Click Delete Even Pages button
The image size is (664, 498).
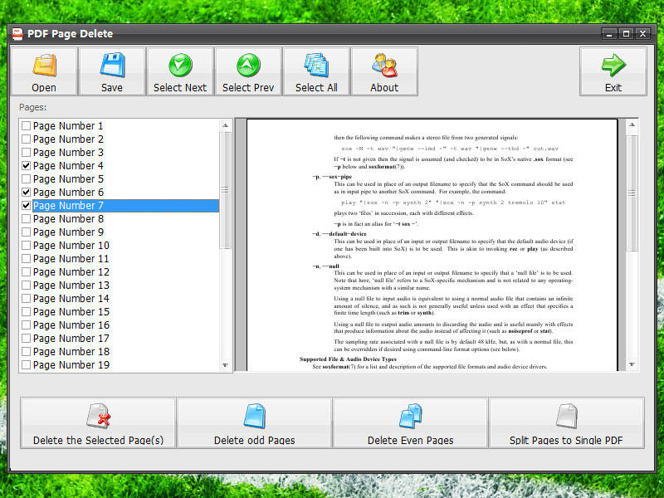click(410, 422)
